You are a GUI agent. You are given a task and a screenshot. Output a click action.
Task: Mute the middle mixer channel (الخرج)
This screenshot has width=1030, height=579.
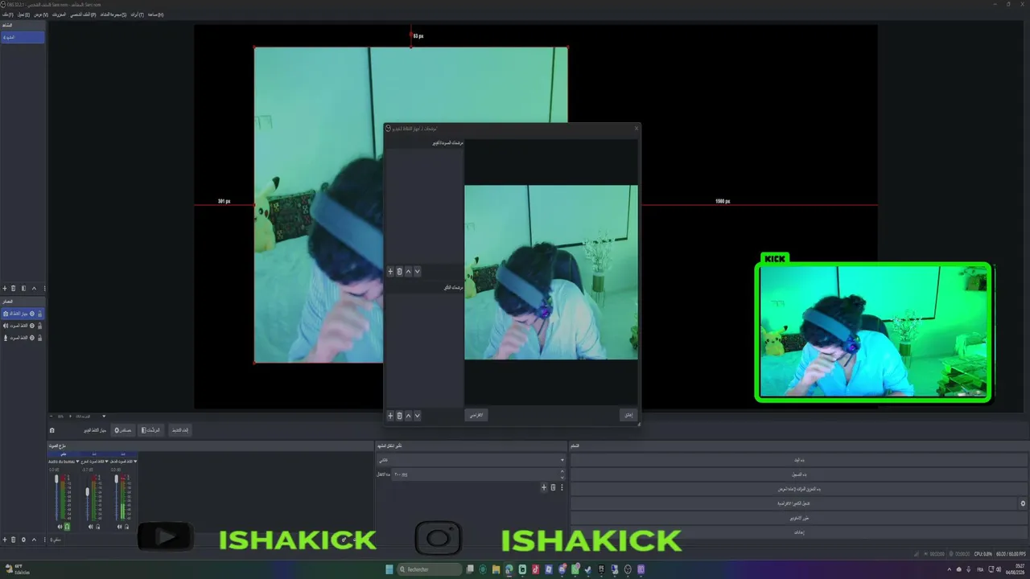89,527
